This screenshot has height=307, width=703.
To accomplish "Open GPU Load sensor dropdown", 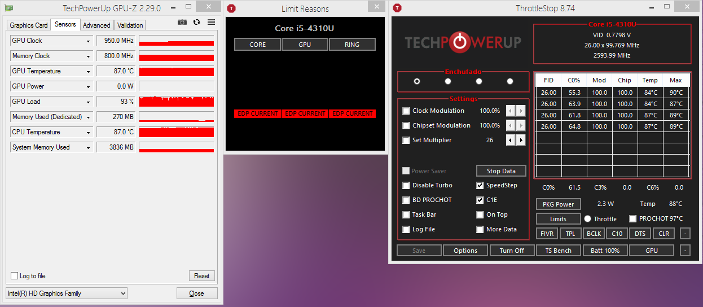I will 88,102.
